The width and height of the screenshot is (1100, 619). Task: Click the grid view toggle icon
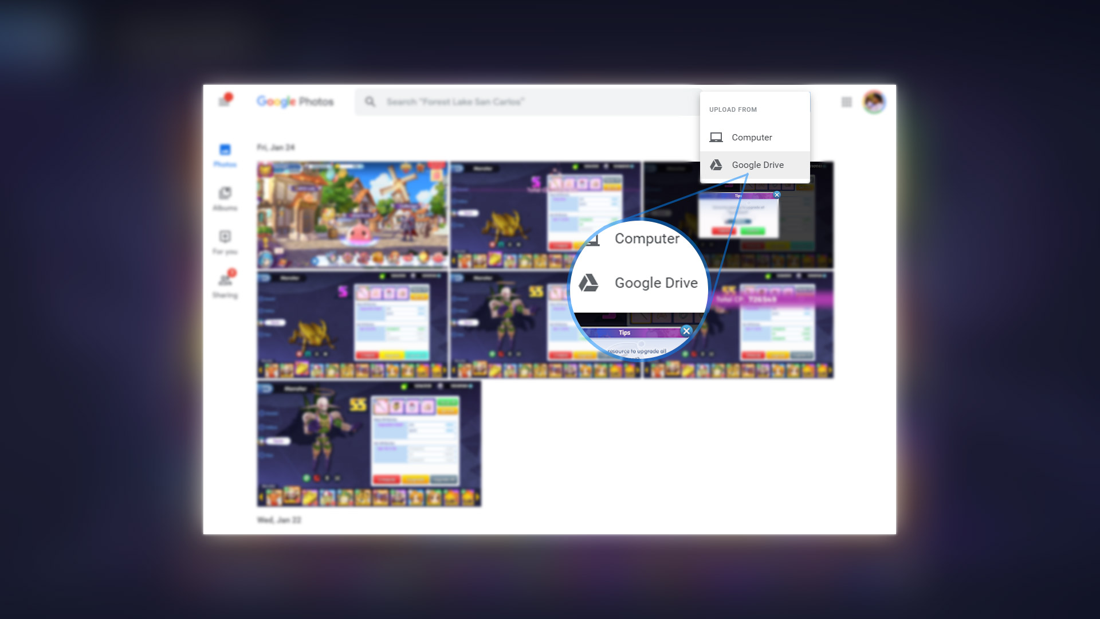click(x=847, y=101)
